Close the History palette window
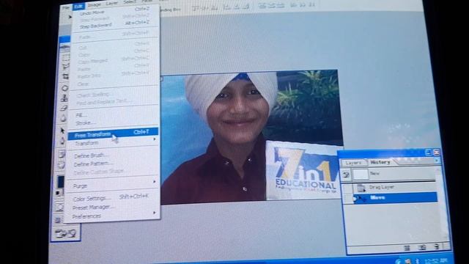469x264 pixels. point(437,152)
